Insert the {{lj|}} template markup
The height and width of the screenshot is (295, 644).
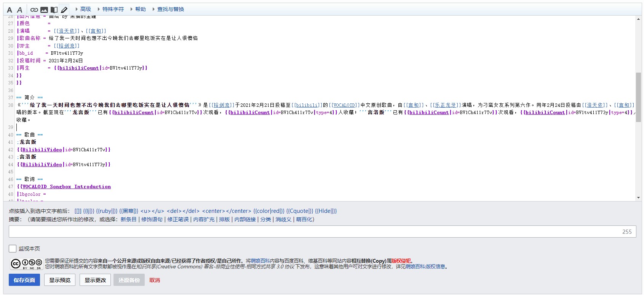(89, 211)
